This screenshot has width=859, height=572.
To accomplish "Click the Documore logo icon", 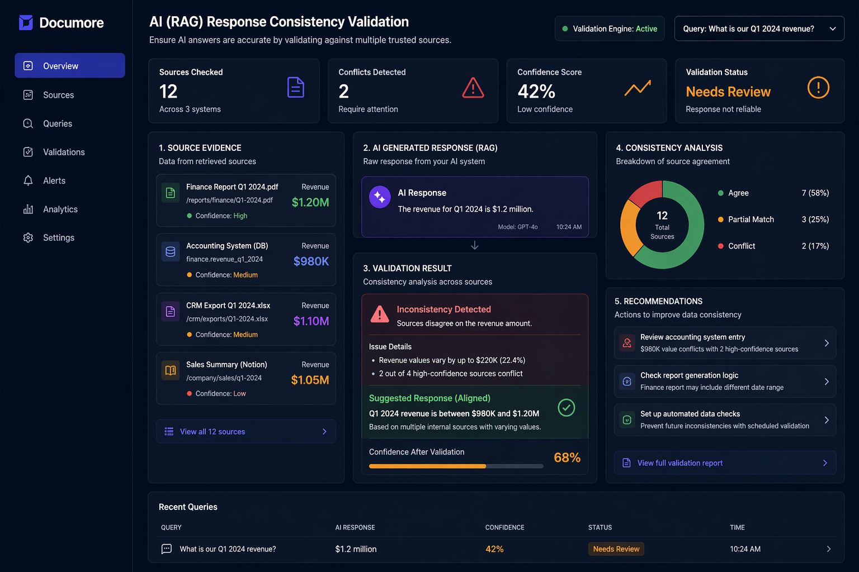I will (x=26, y=22).
